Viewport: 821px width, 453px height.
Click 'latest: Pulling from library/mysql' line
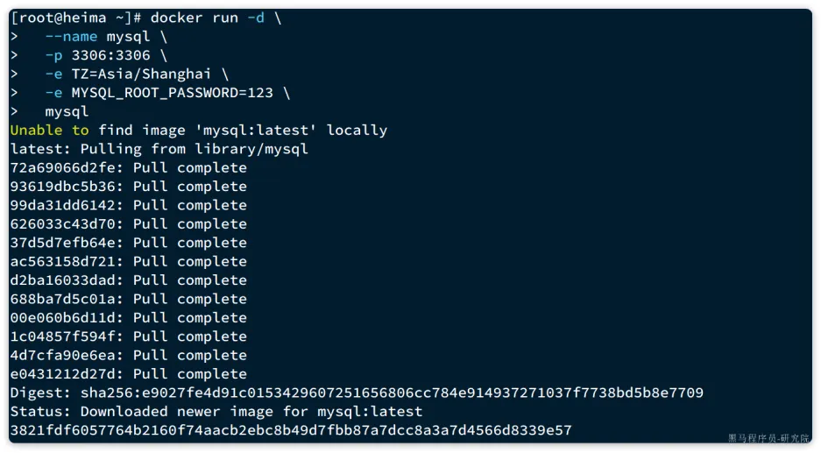[x=159, y=149]
